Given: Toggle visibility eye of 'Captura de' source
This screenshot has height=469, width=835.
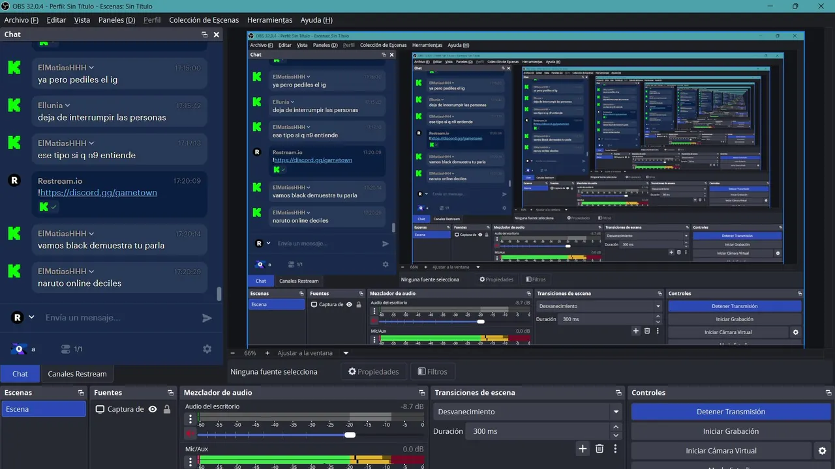Looking at the screenshot, I should (153, 409).
